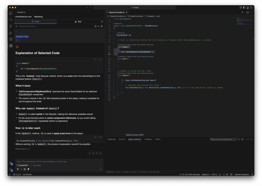
Task: Start a new chat with plus icon
Action: (x=99, y=26)
